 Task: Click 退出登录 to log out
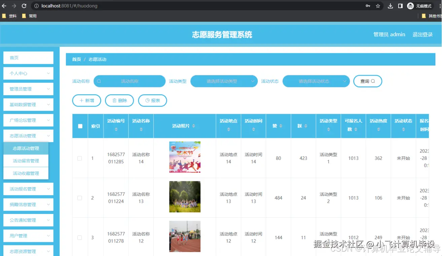pyautogui.click(x=422, y=35)
